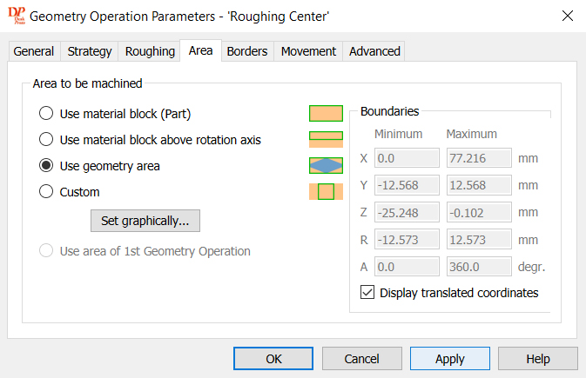Confirm with the OK button
586x378 pixels.
(x=273, y=359)
